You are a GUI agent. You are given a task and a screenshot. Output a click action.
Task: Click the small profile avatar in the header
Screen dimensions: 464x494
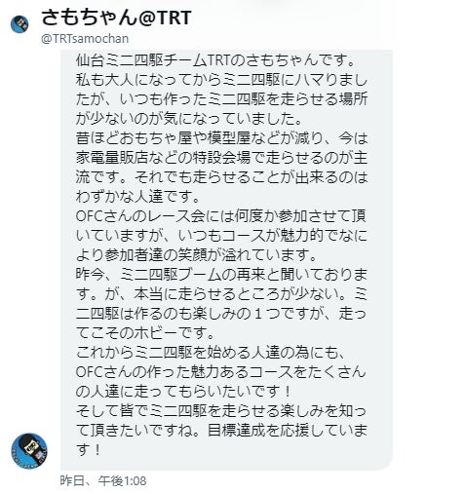pos(19,24)
